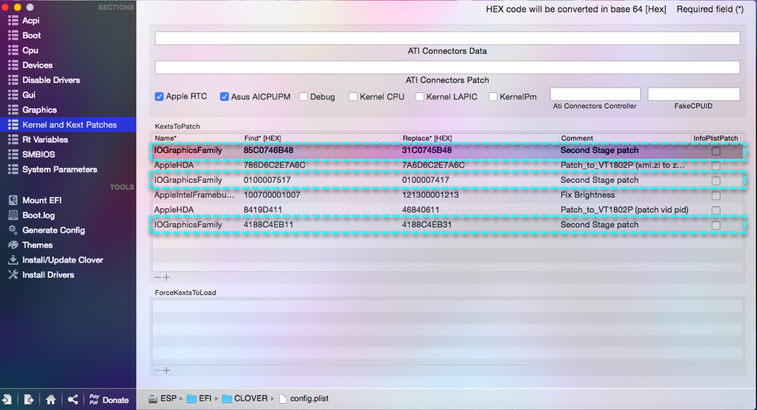The image size is (757, 410).
Task: Select the AppleIntelFramebu... row name
Action: 194,195
